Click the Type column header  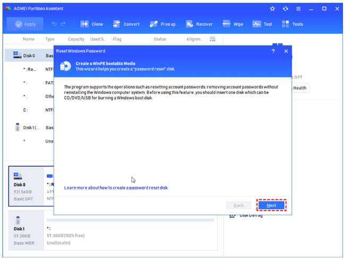[50, 39]
